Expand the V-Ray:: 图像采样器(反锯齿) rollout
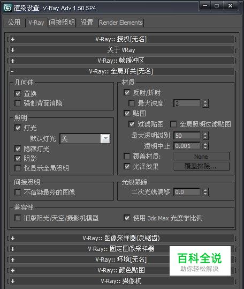Image resolution: width=244 pixels, height=289 pixels. (x=121, y=238)
